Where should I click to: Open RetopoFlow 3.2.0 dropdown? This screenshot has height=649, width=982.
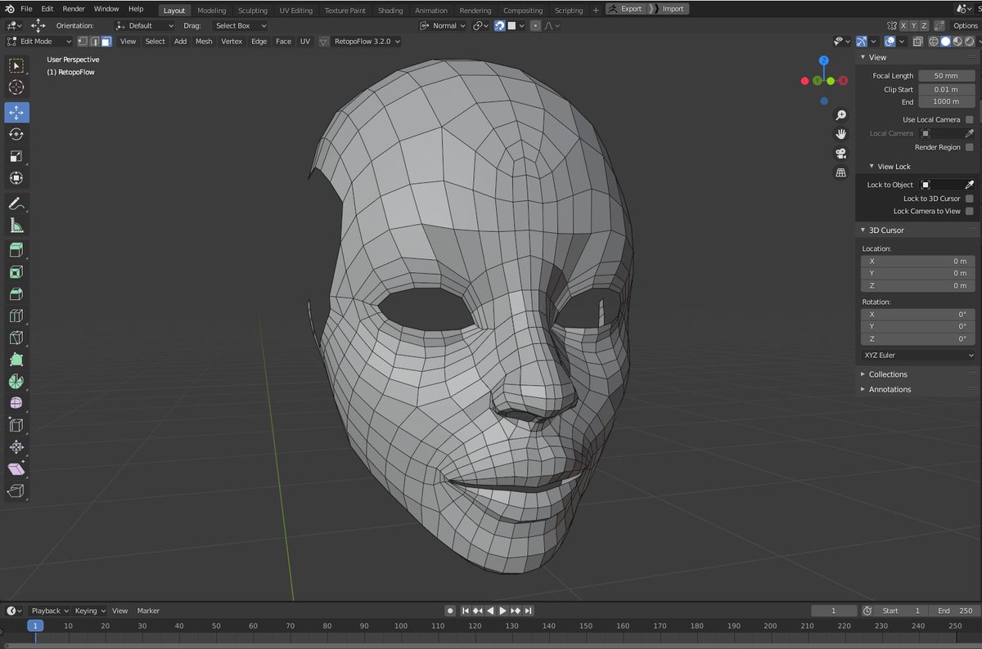[x=366, y=41]
